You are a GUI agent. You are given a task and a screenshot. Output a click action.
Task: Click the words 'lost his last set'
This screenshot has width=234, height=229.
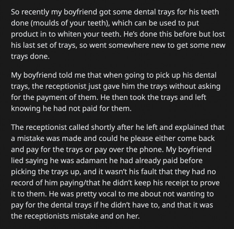point(118,40)
